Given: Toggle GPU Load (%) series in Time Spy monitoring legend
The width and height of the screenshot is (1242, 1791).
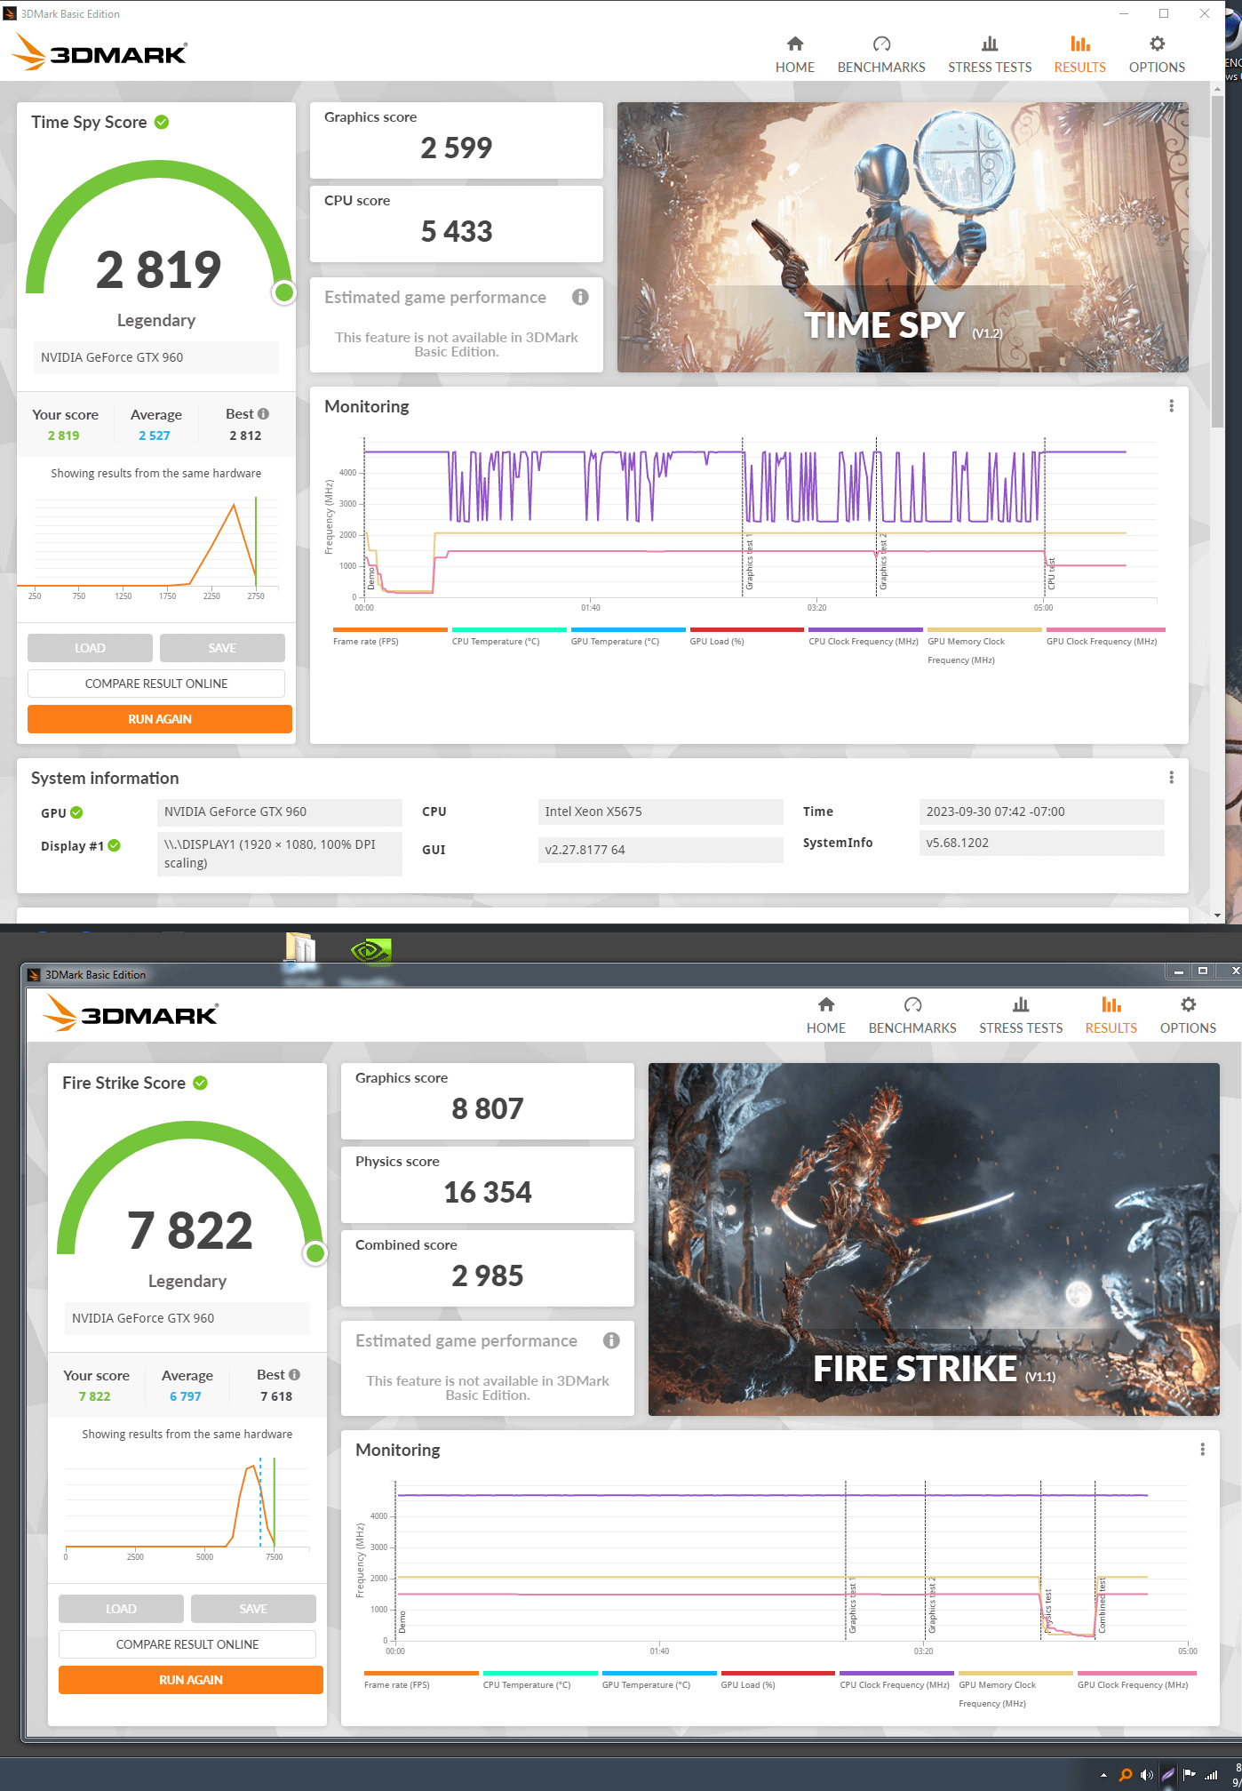Looking at the screenshot, I should click(747, 636).
